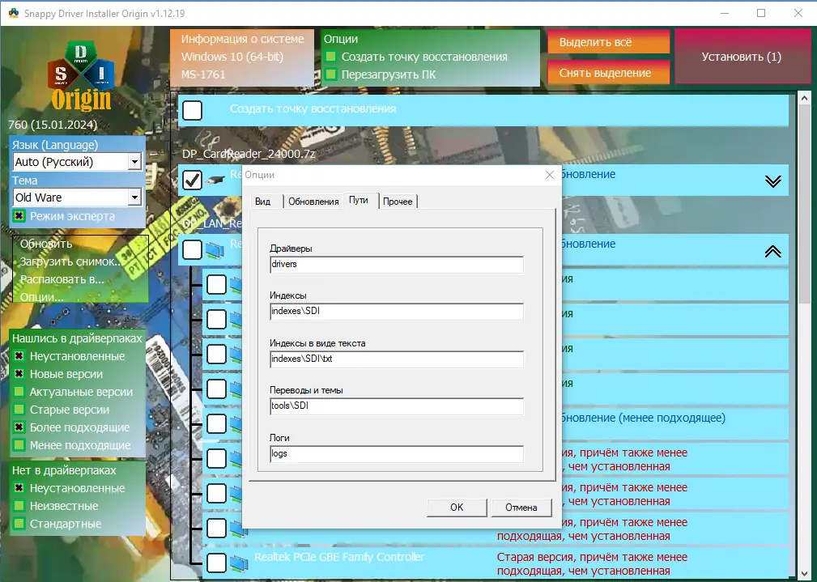Switch to the Обновления tab

(x=313, y=202)
